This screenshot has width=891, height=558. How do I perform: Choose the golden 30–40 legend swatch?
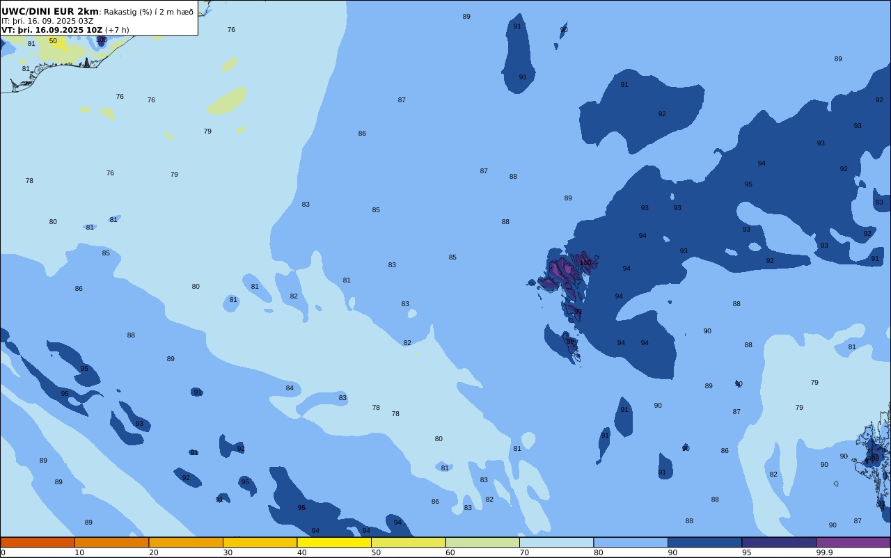tap(260, 542)
